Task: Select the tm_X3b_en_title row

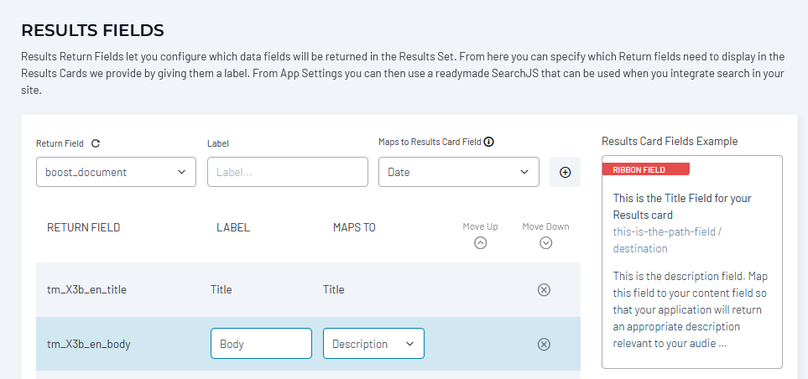Action: click(308, 290)
